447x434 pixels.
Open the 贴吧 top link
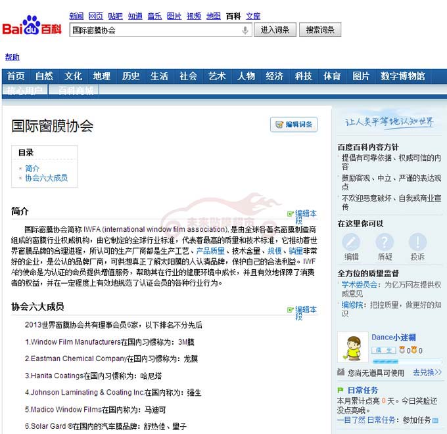(116, 16)
